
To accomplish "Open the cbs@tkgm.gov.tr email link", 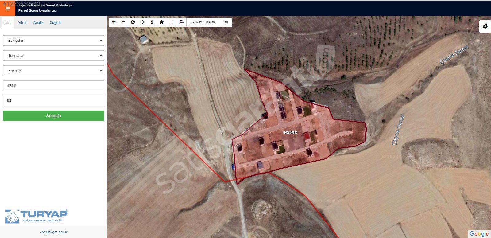I will (54, 232).
